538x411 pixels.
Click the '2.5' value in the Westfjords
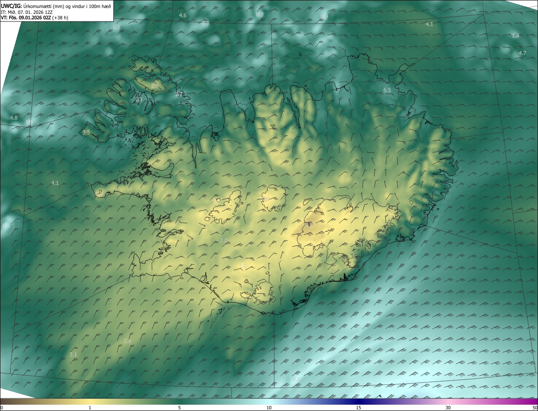point(155,86)
